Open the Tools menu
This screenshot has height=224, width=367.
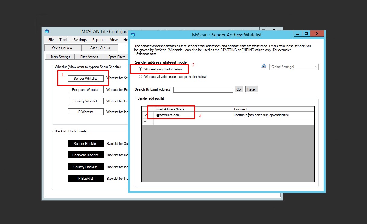click(64, 39)
